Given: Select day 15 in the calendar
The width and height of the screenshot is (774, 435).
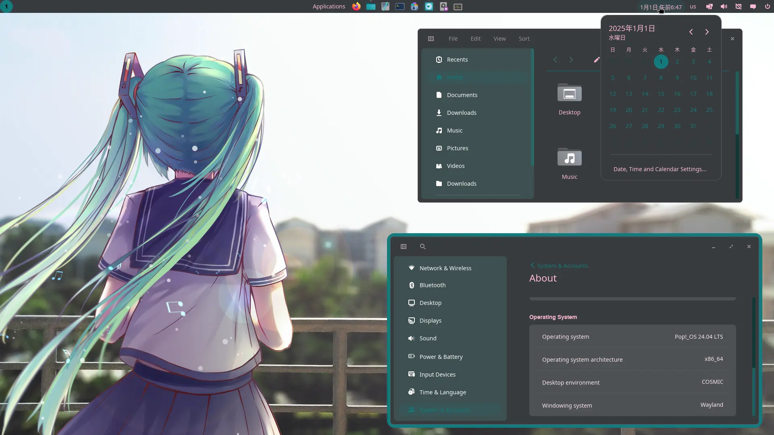Looking at the screenshot, I should point(661,94).
